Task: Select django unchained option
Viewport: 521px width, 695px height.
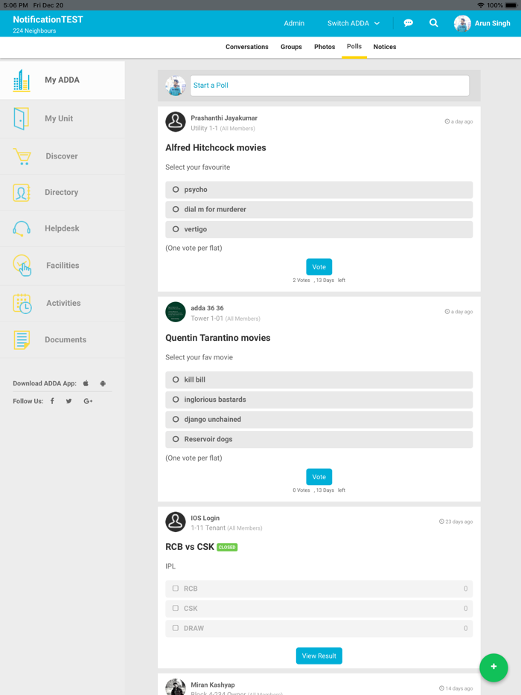Action: pyautogui.click(x=176, y=419)
